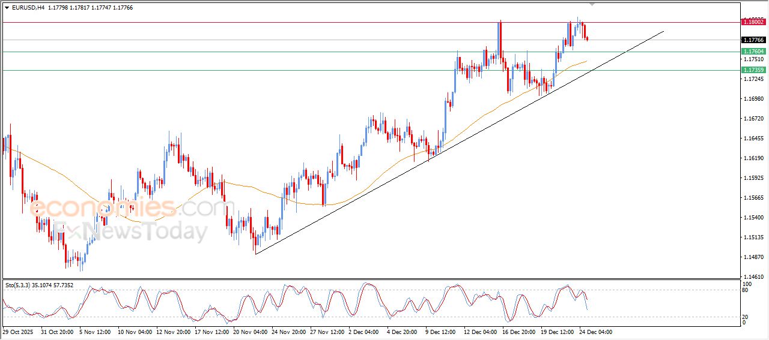This screenshot has height=340, width=769.
Task: Click the 17 Nov 12:00 time label
Action: 210,332
